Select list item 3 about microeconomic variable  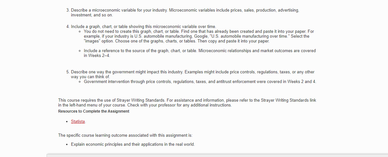point(185,13)
